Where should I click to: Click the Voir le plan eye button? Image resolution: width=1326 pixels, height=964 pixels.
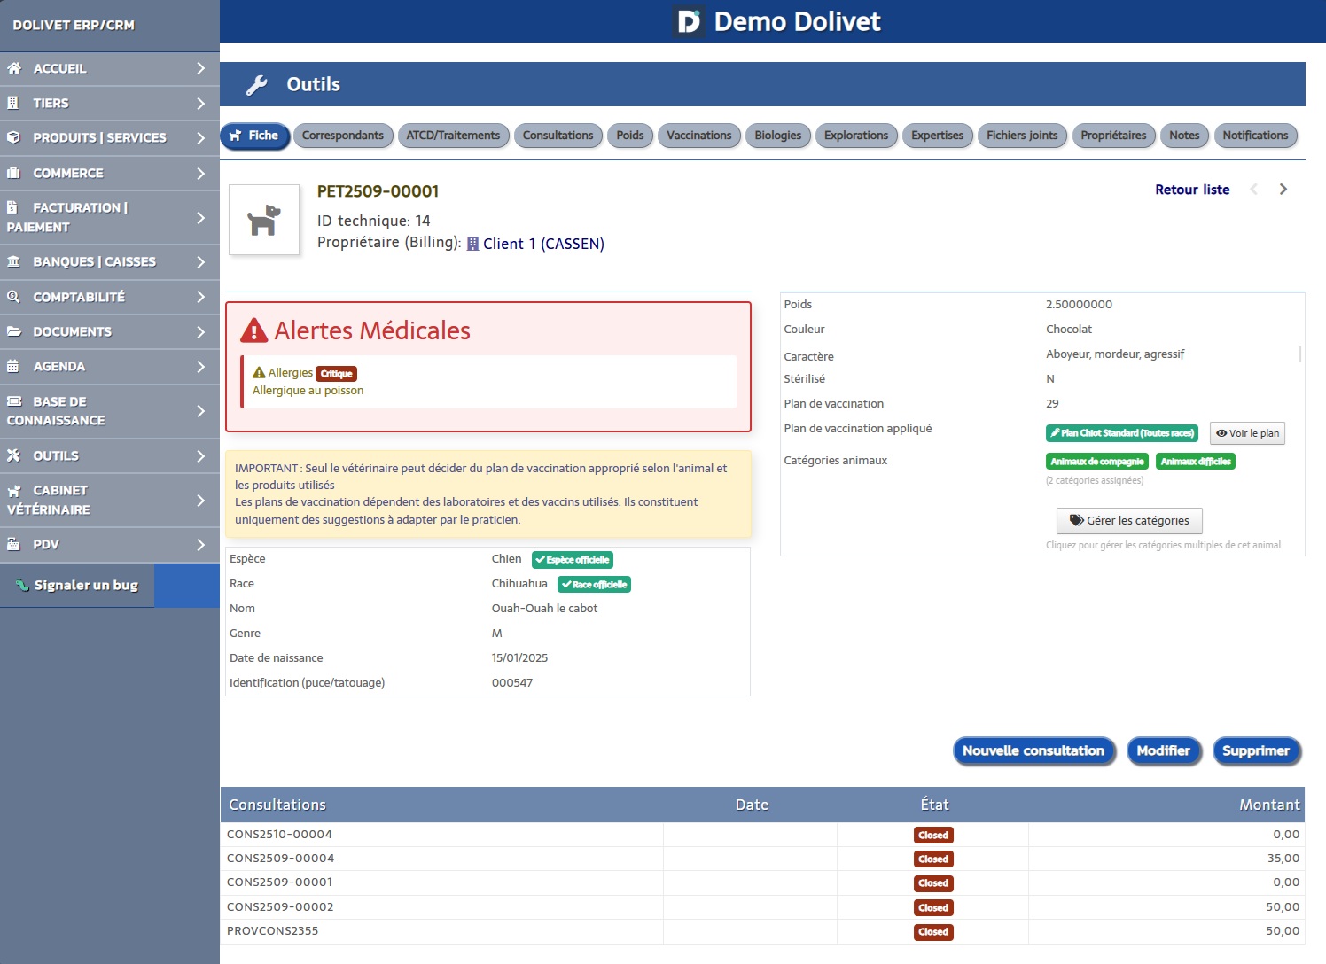tap(1247, 433)
